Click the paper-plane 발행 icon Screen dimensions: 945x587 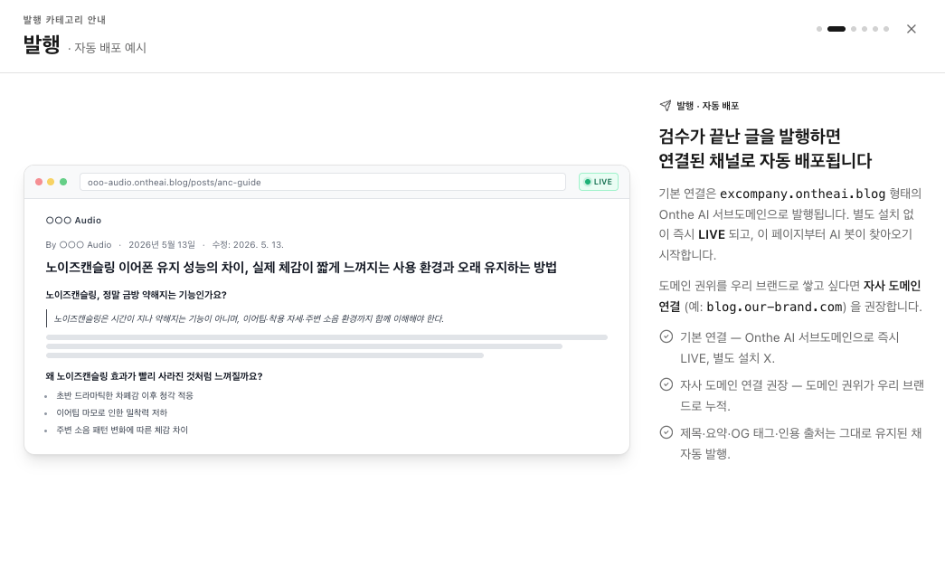(x=666, y=106)
